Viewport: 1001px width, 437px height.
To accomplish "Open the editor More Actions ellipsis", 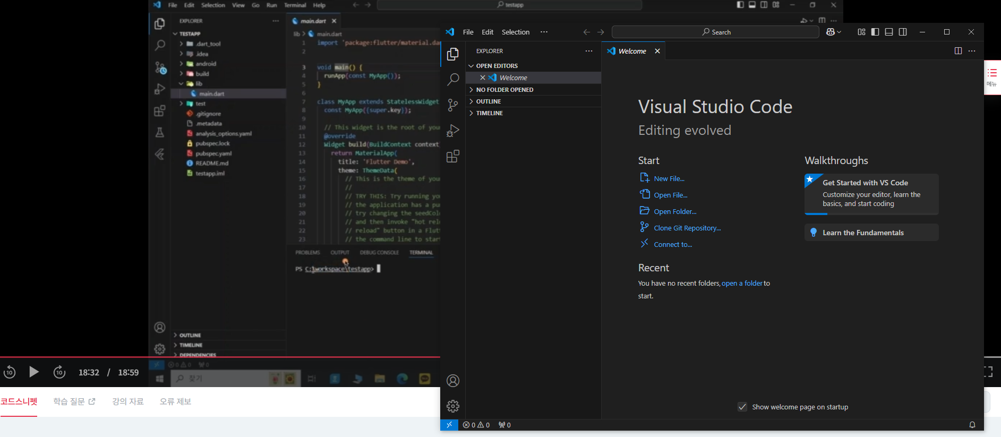I will pyautogui.click(x=972, y=51).
